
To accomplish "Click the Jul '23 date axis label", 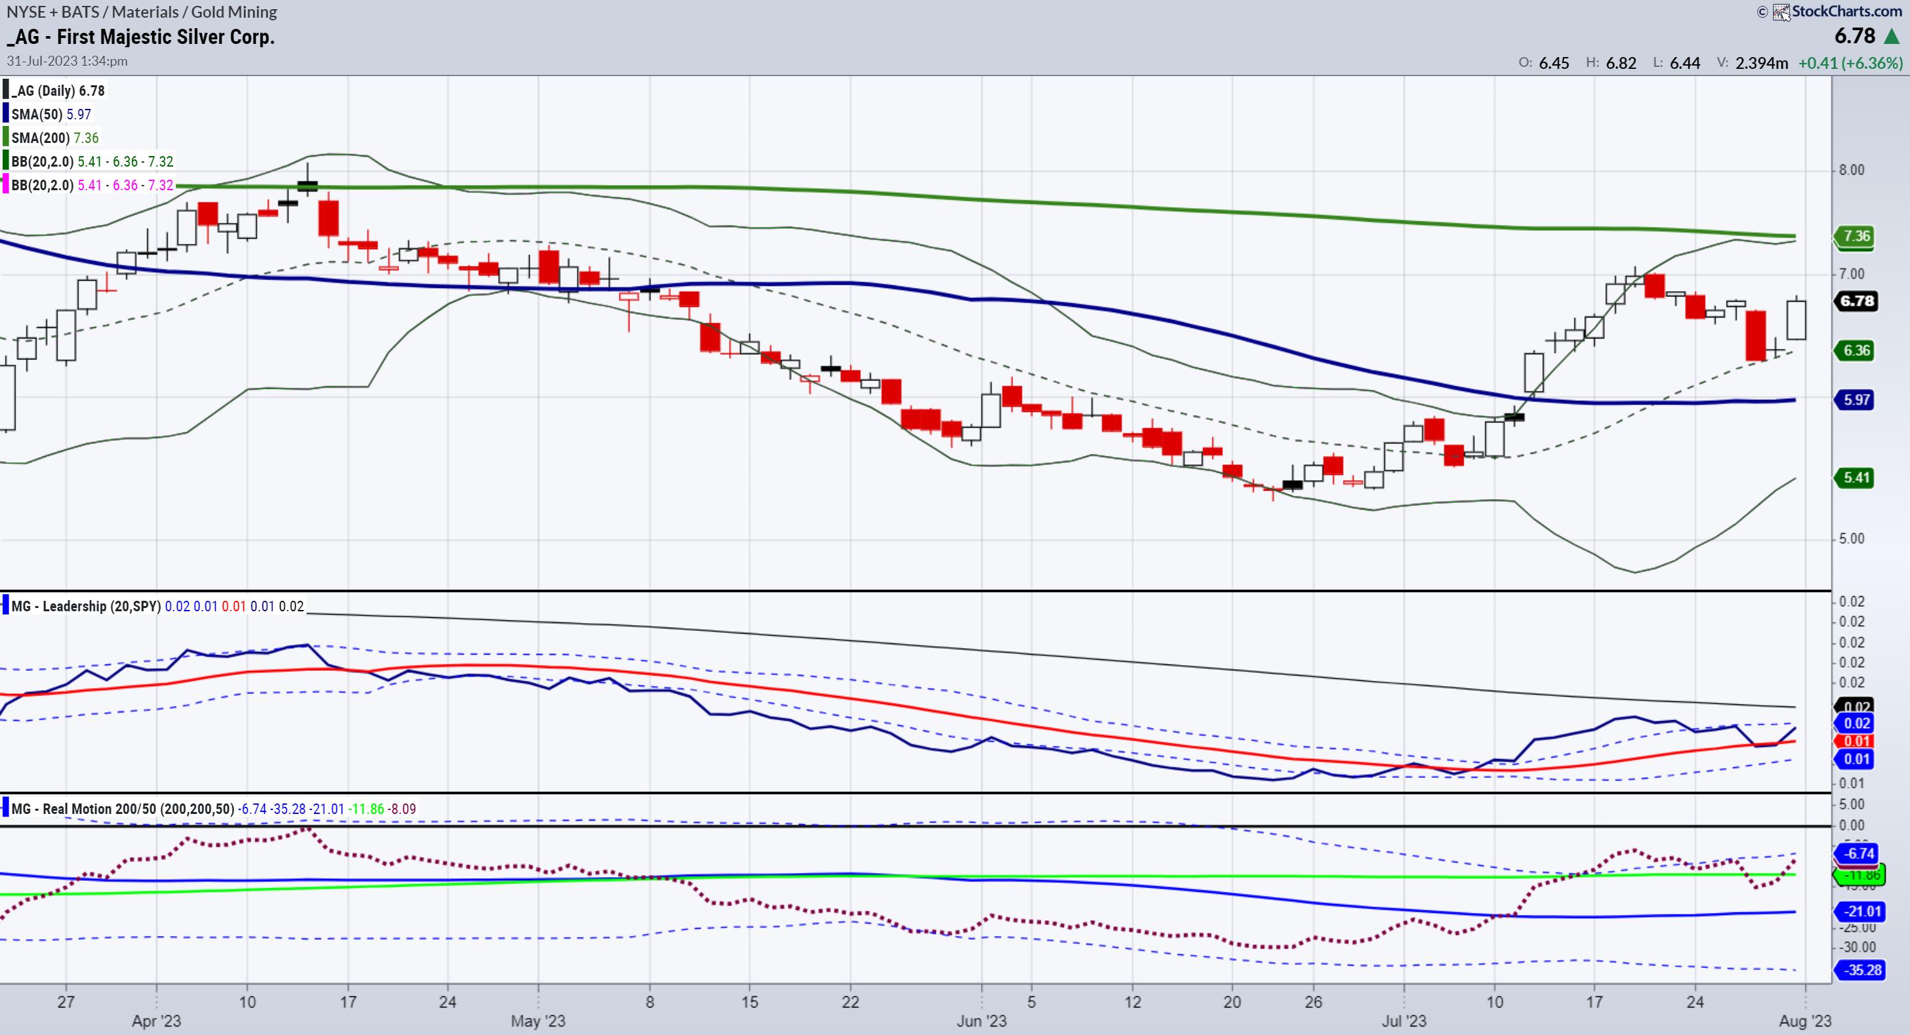I will pyautogui.click(x=1404, y=1021).
